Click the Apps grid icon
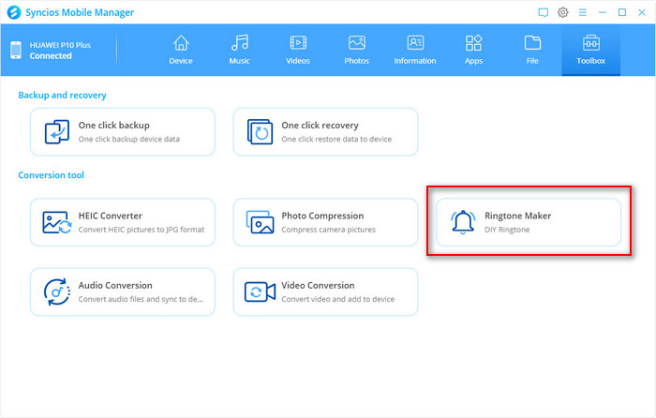 tap(473, 43)
